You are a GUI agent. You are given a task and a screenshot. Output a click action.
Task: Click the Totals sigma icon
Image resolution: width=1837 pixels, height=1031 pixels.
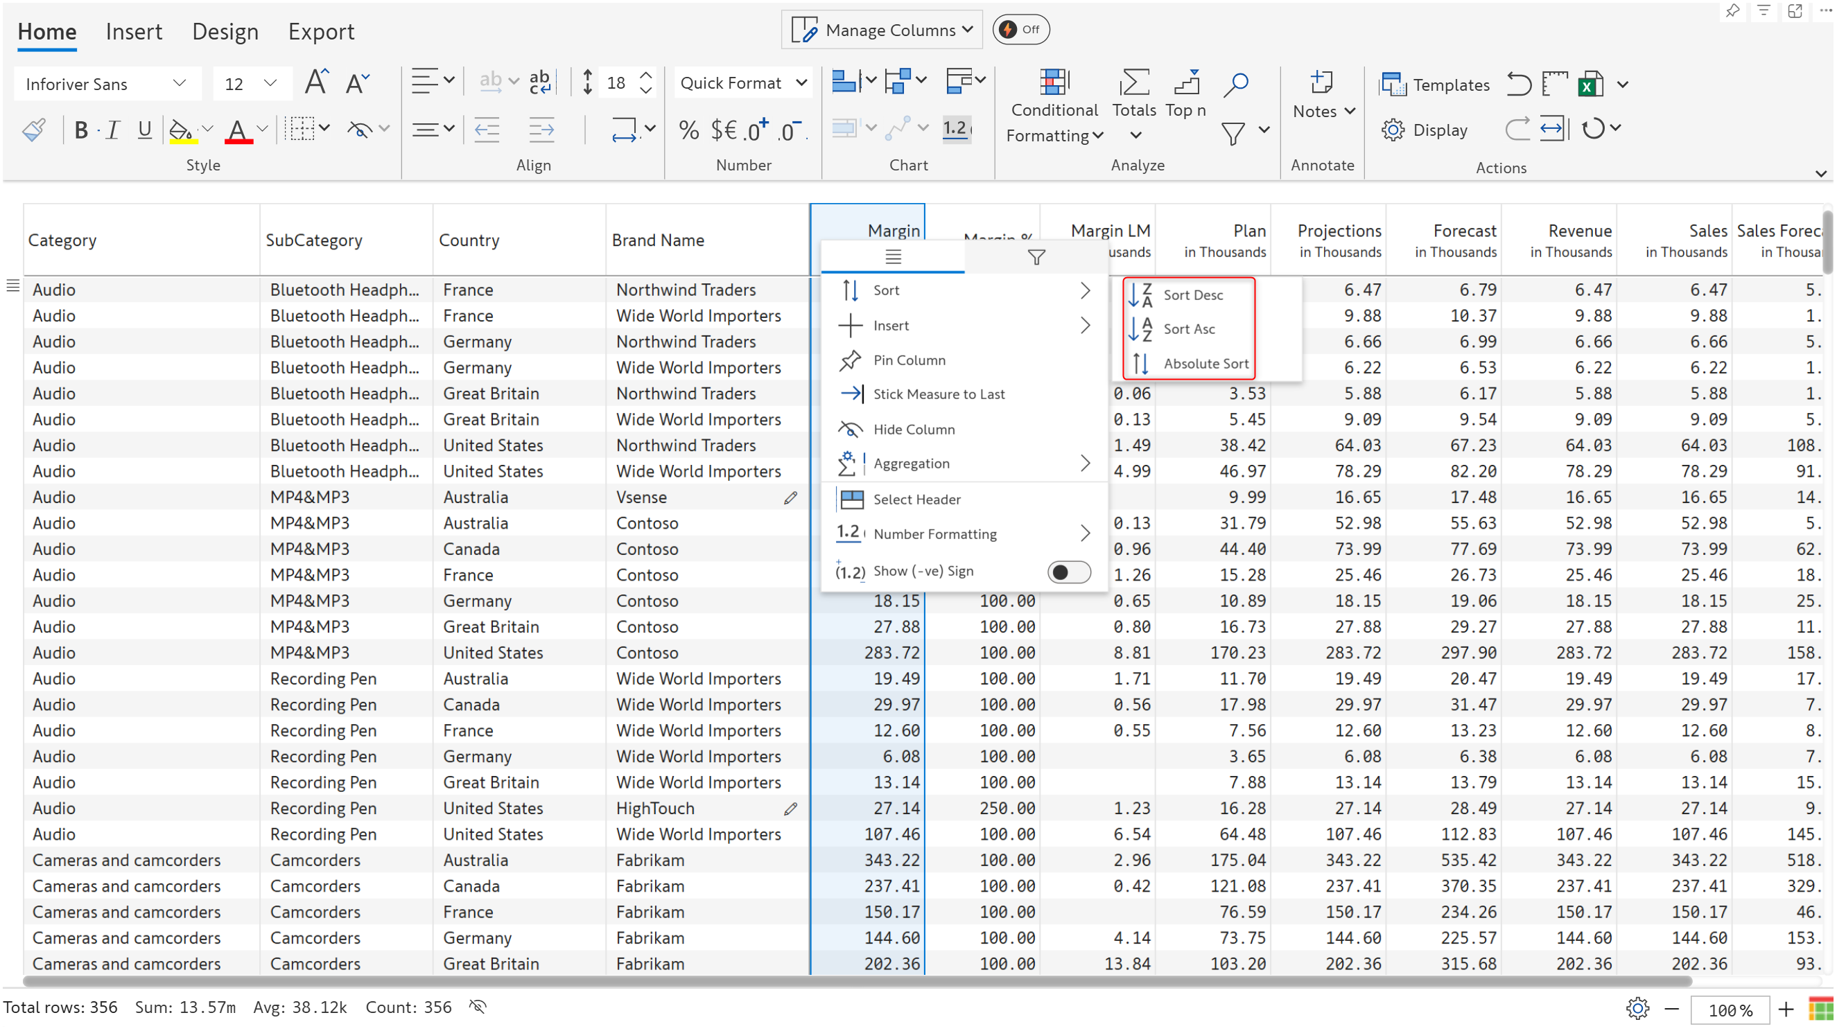1133,82
